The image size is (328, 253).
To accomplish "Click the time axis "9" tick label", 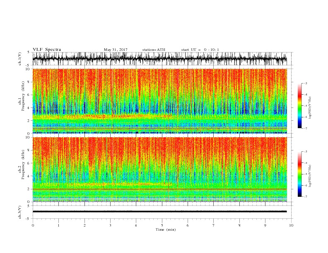I will tap(265, 225).
